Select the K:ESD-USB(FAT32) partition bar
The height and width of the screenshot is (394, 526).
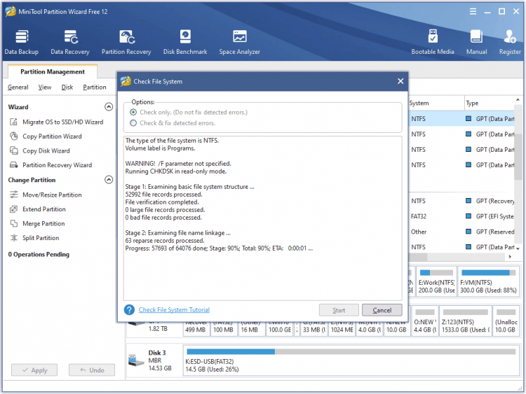click(351, 360)
